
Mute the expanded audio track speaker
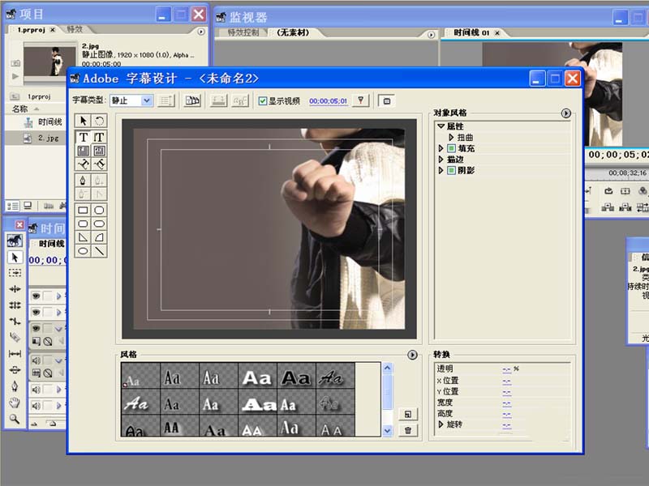coord(37,360)
